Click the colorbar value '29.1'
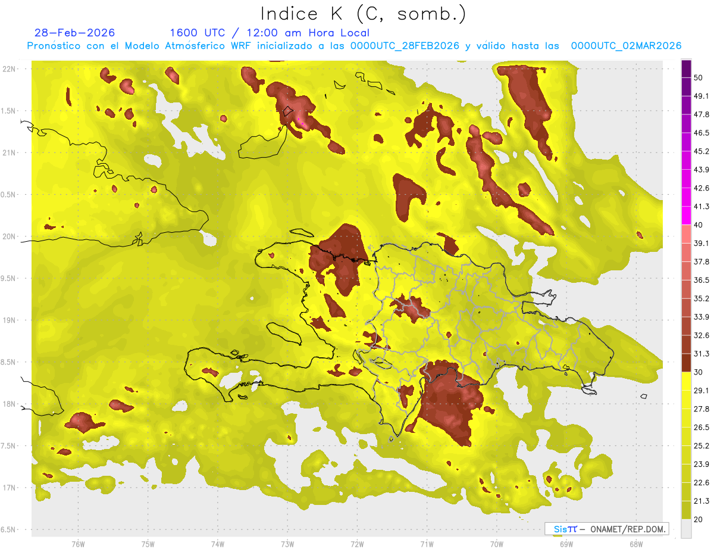Screen dimensions: 714x552 [701, 391]
